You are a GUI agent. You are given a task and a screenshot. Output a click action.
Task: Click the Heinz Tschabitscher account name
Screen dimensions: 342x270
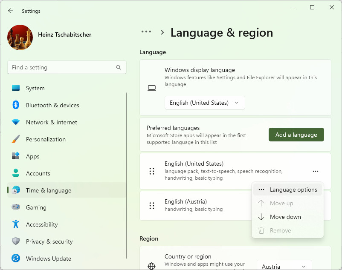point(64,34)
